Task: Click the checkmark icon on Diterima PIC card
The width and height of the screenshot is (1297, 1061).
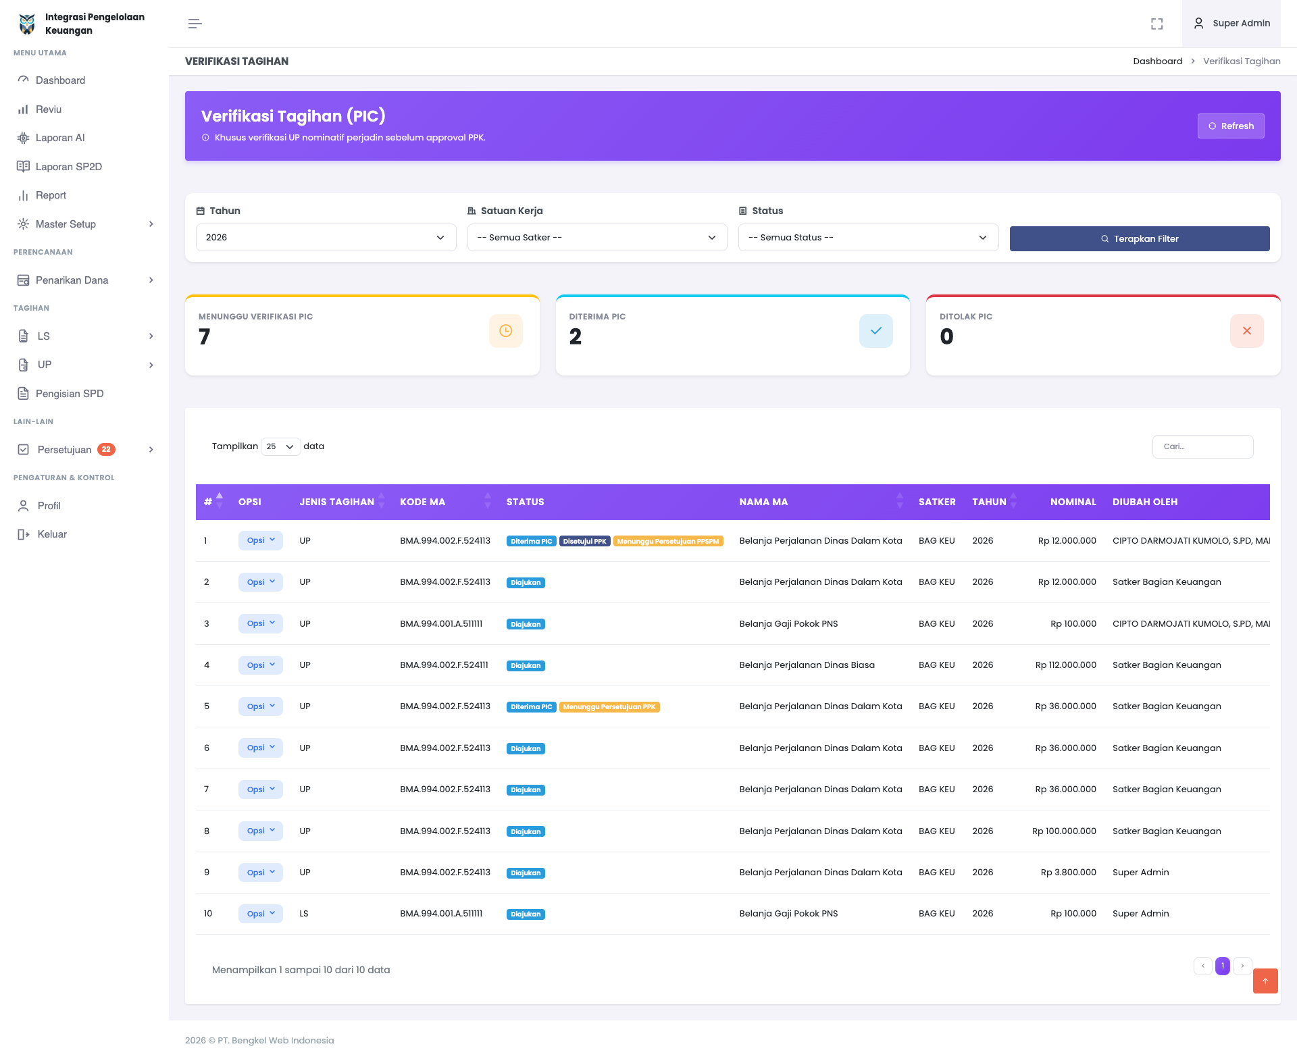Action: coord(875,331)
